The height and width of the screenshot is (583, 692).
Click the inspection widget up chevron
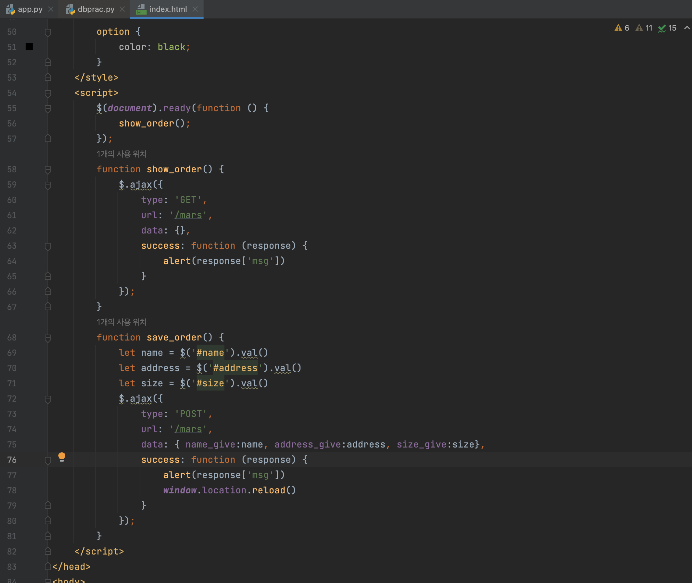click(x=687, y=28)
